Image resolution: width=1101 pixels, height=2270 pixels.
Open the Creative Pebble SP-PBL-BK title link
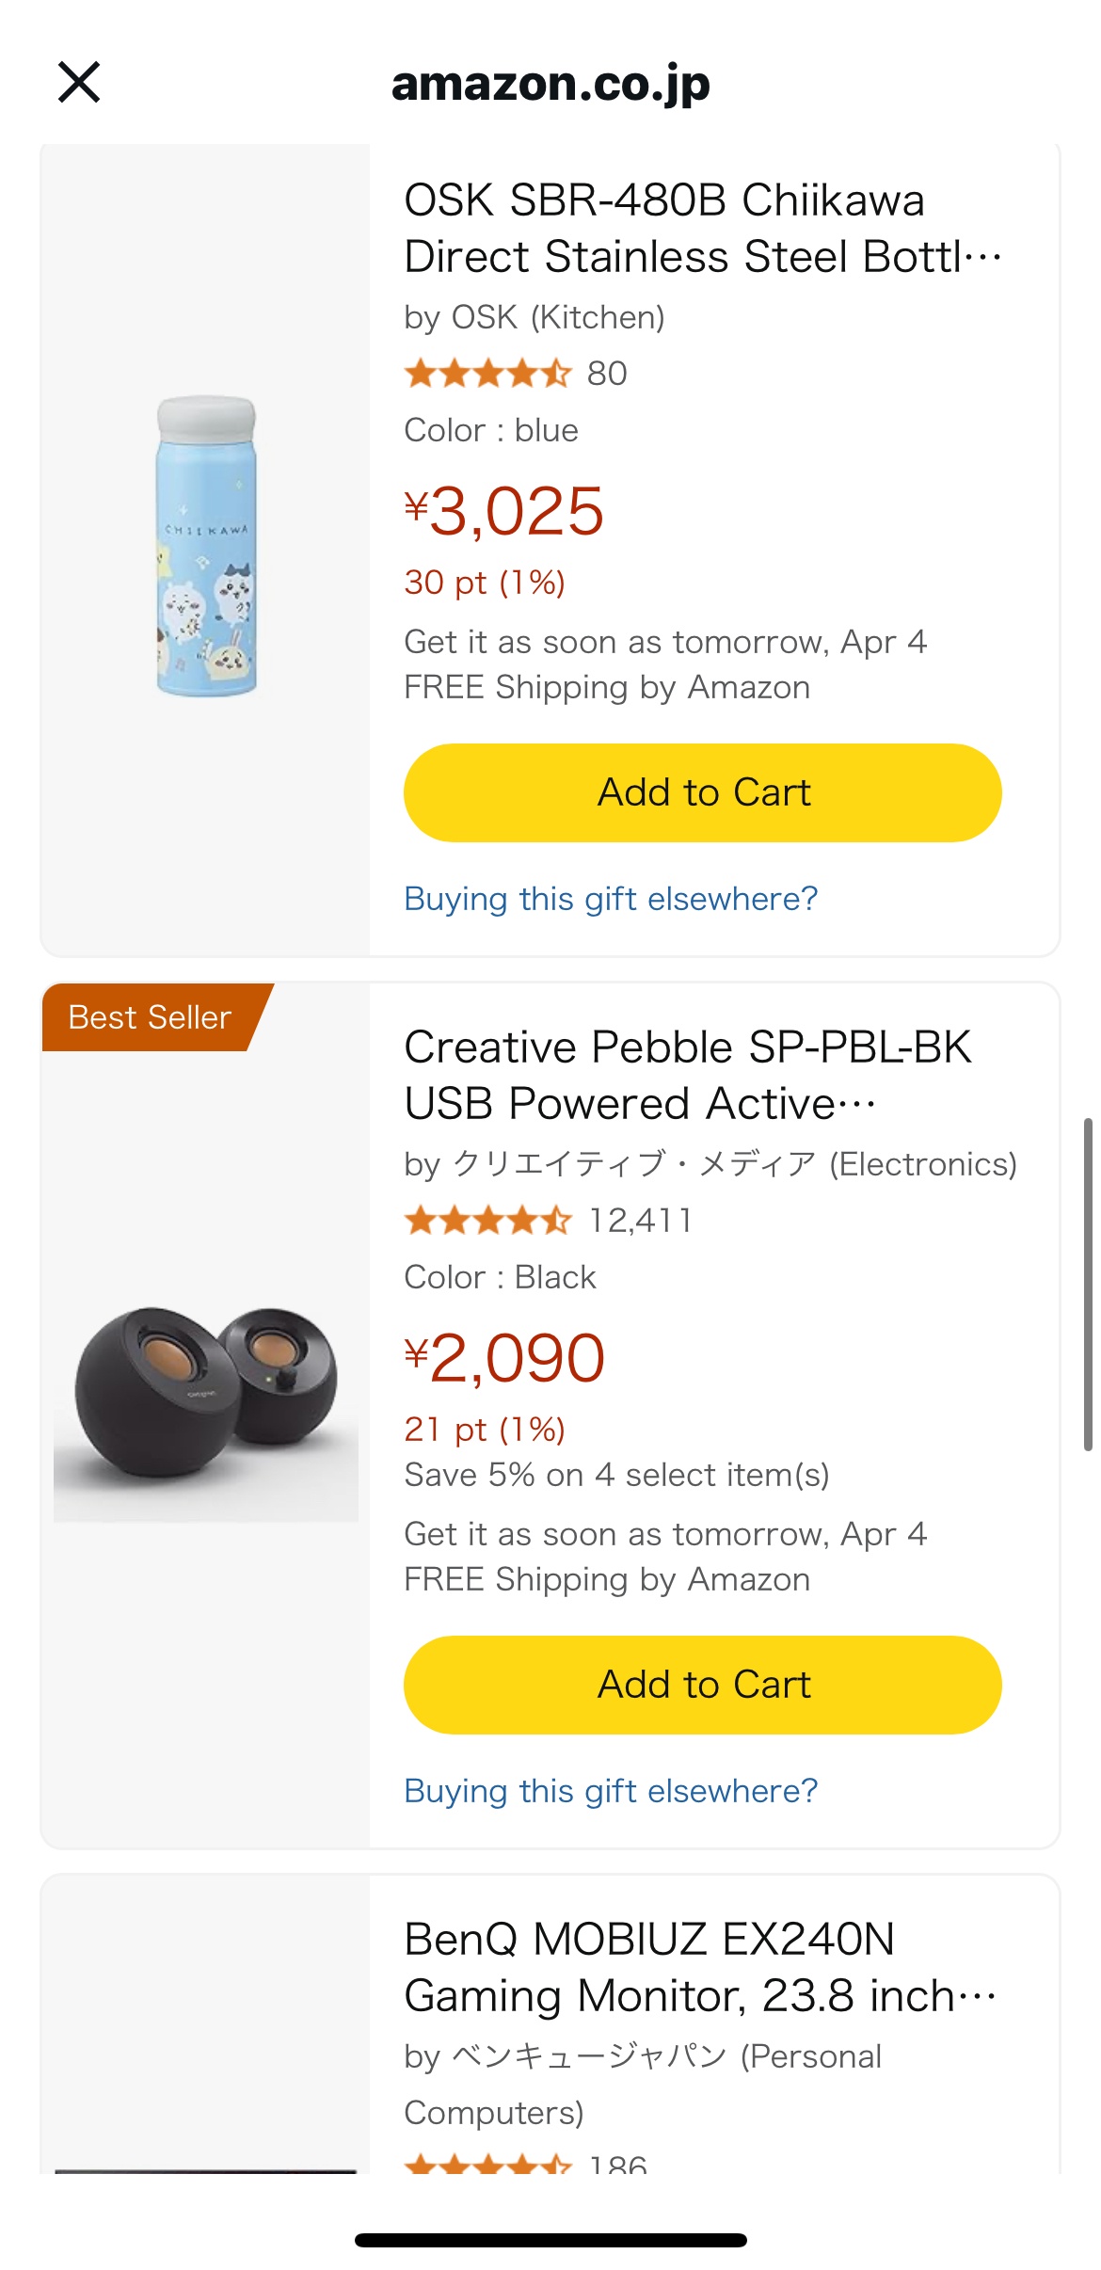(x=687, y=1075)
